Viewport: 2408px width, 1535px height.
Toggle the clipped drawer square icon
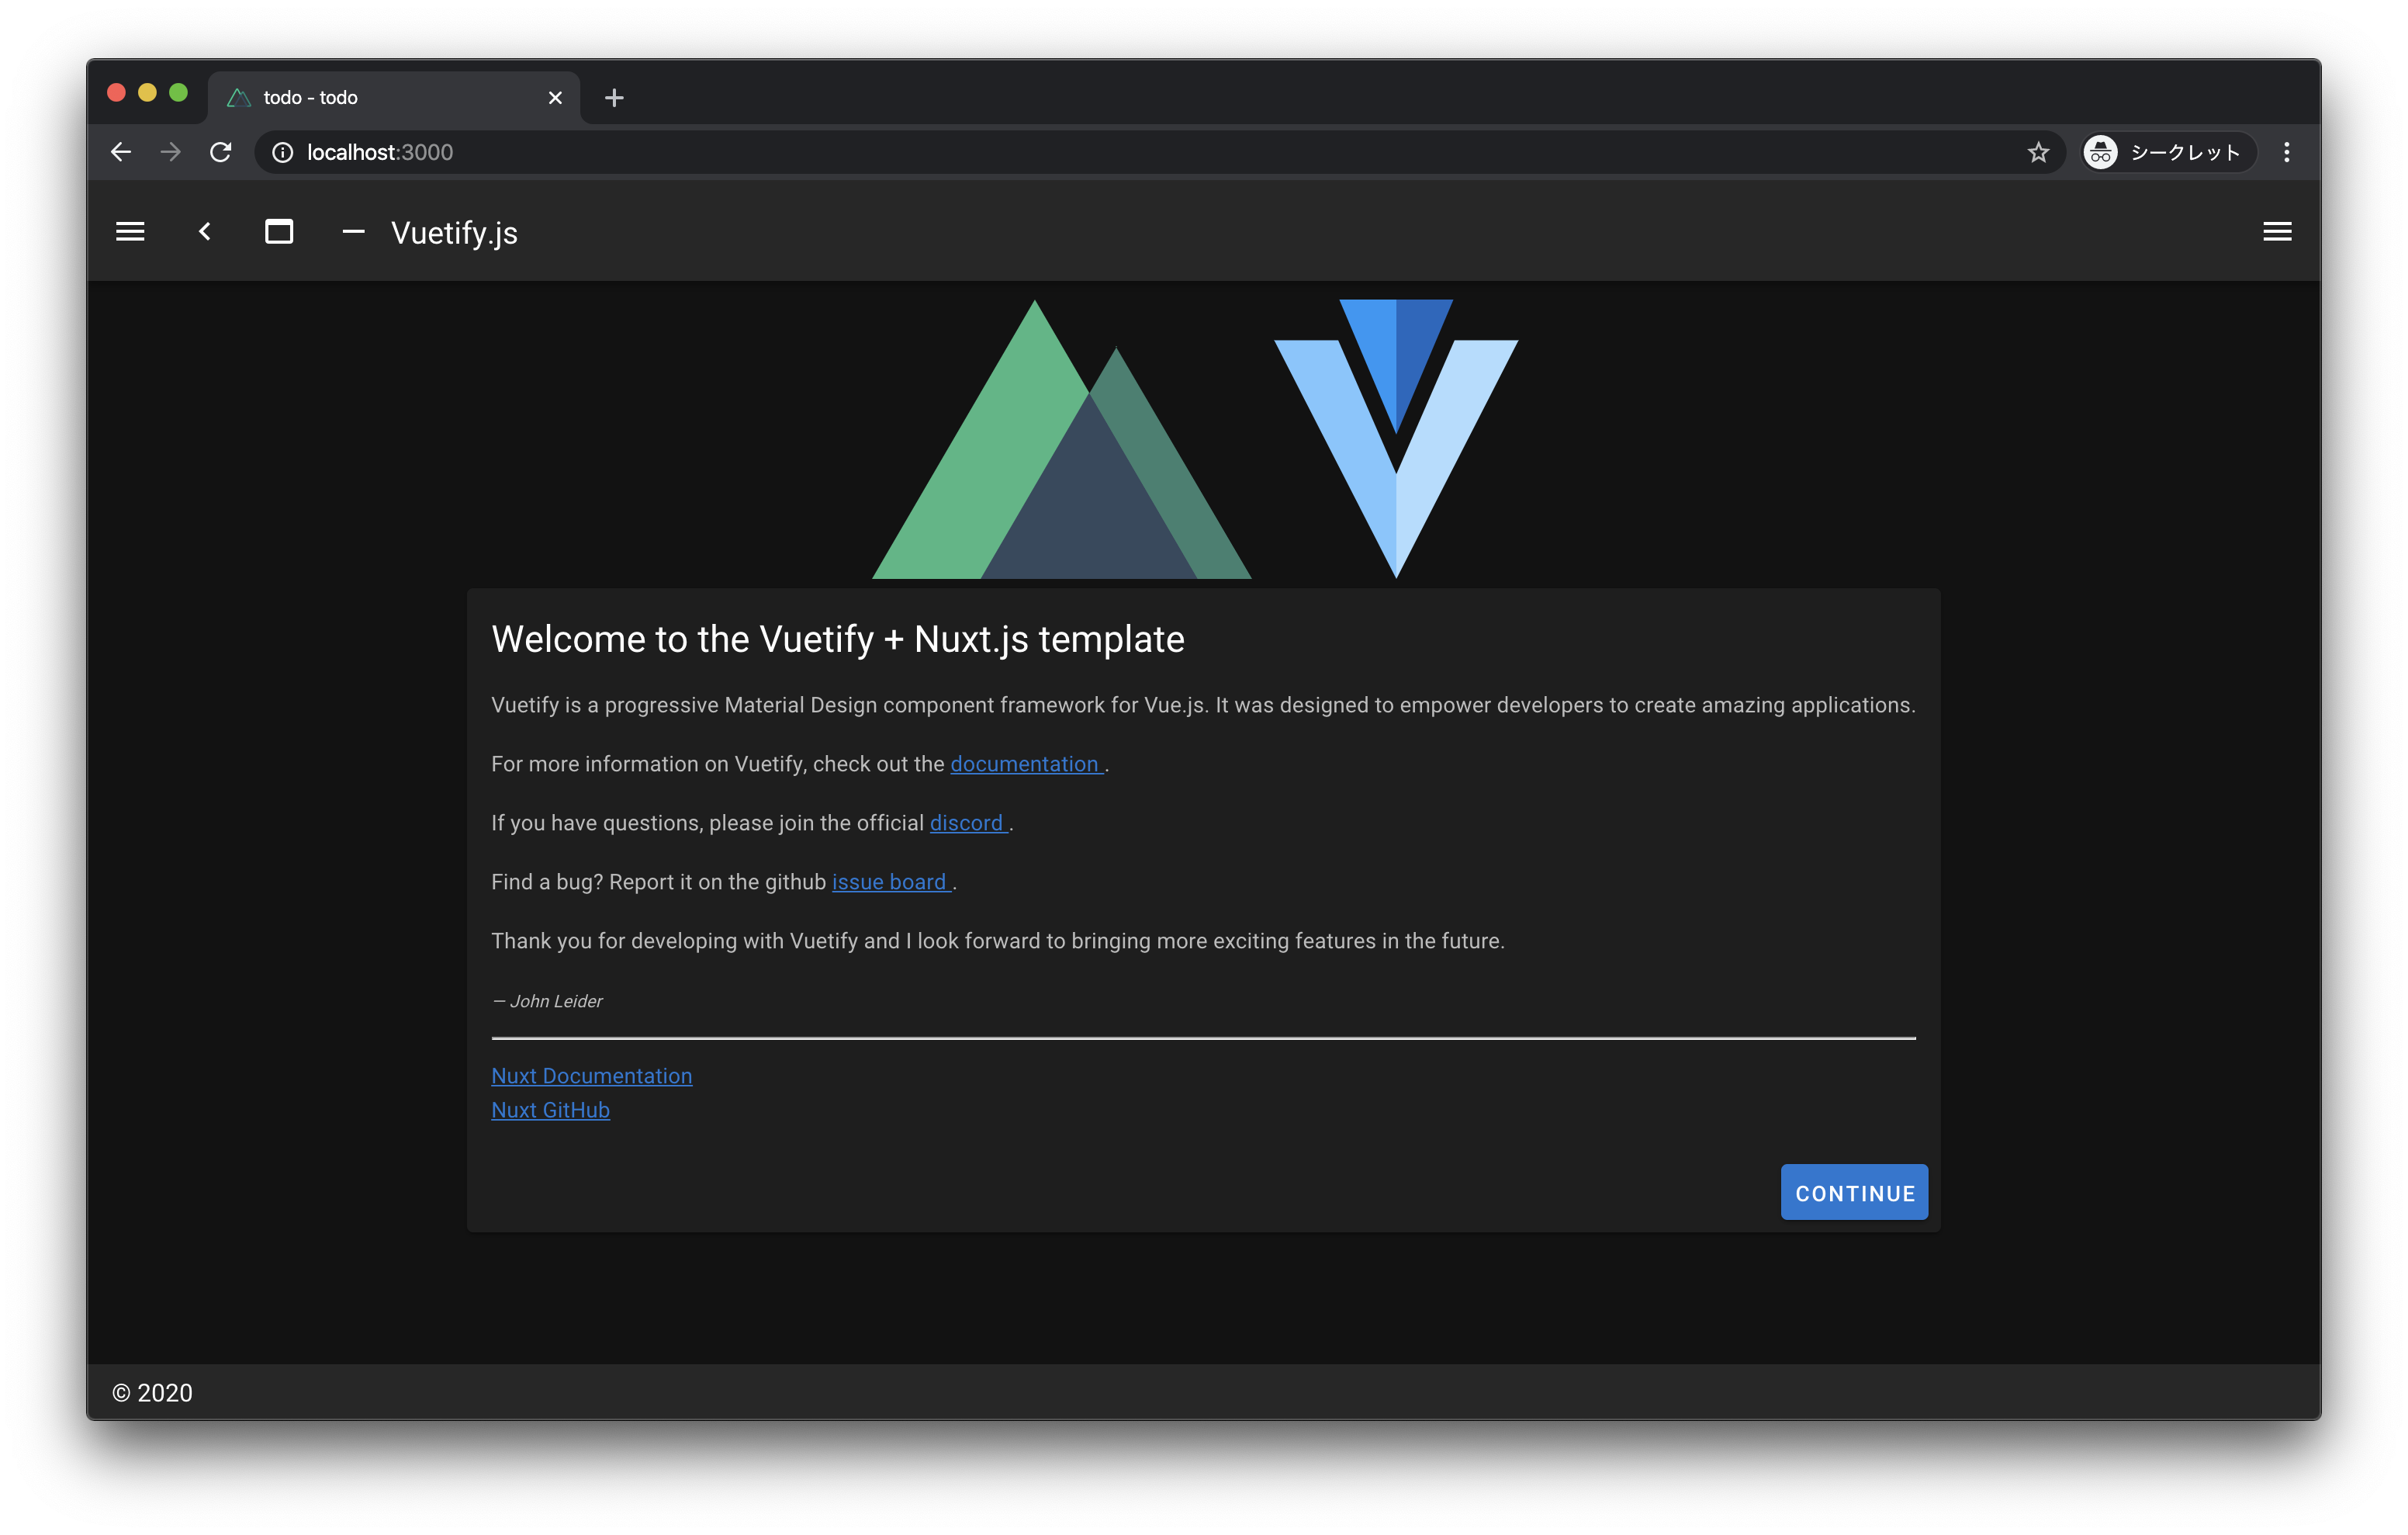(x=279, y=232)
